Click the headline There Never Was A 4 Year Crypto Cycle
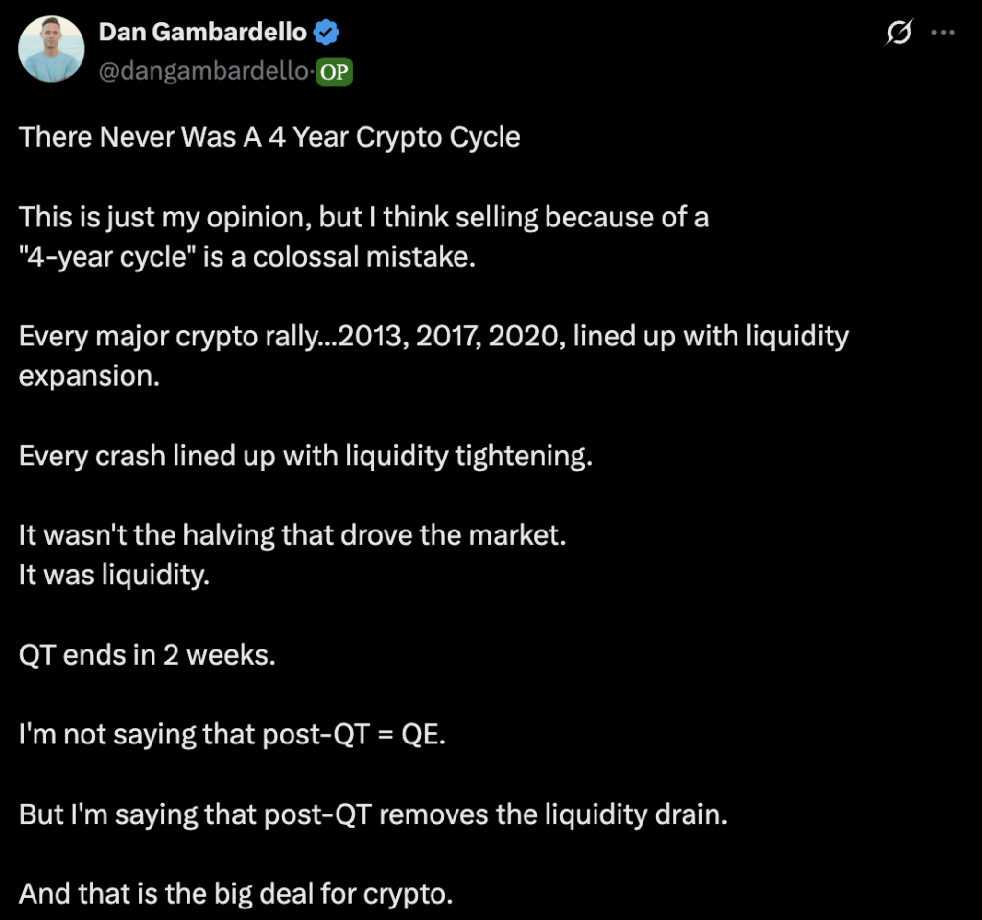This screenshot has height=920, width=982. (269, 137)
